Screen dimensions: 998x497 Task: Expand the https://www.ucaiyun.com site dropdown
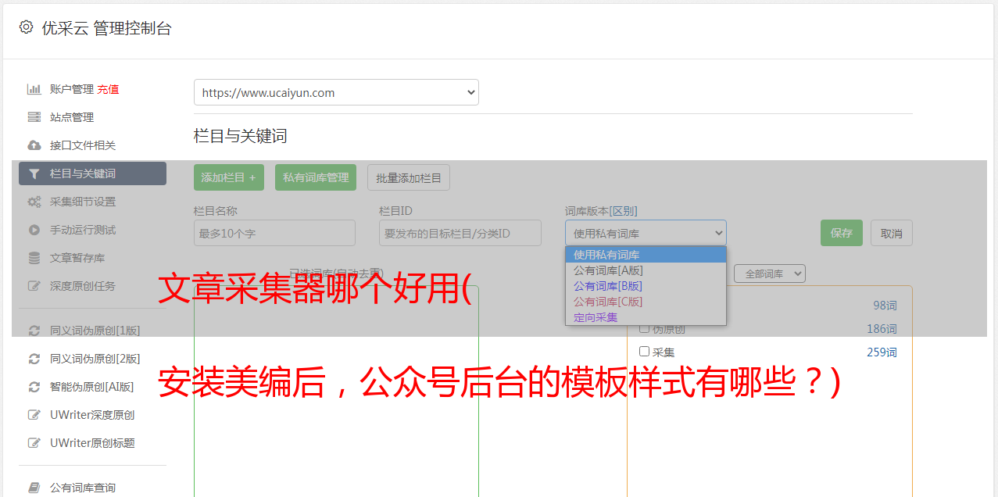coord(336,92)
